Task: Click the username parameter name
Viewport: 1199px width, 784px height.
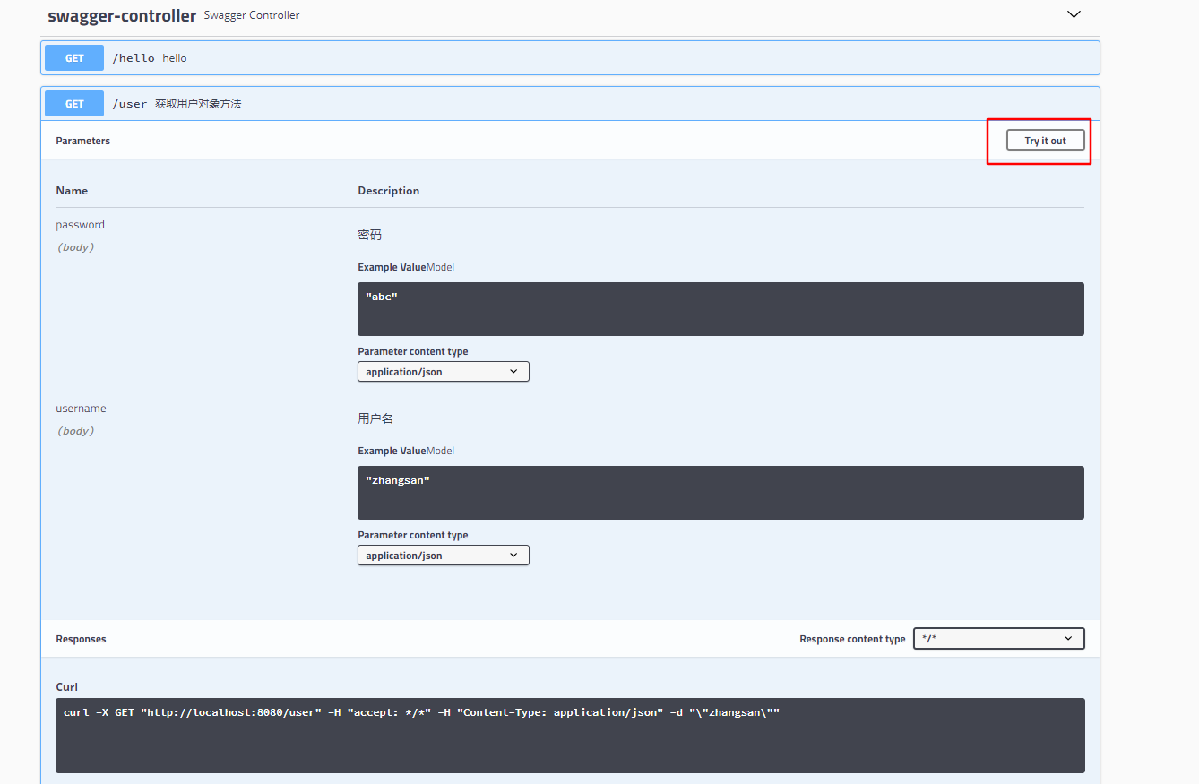Action: tap(81, 409)
